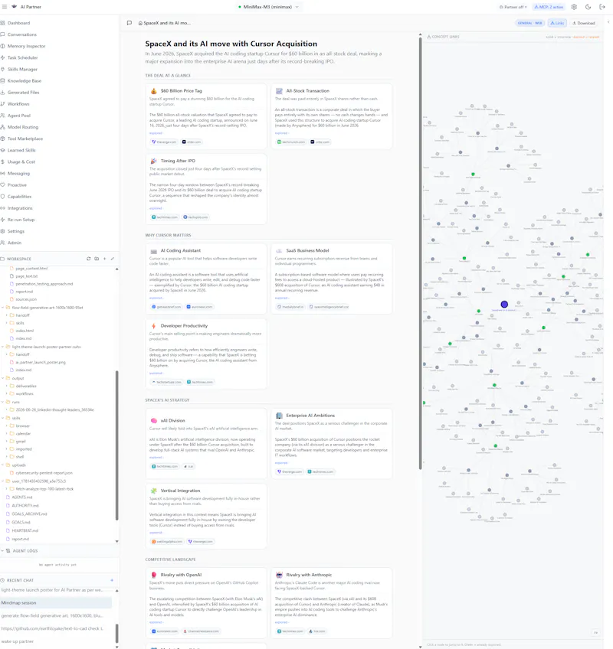Open Conversations in the sidebar

click(x=22, y=34)
